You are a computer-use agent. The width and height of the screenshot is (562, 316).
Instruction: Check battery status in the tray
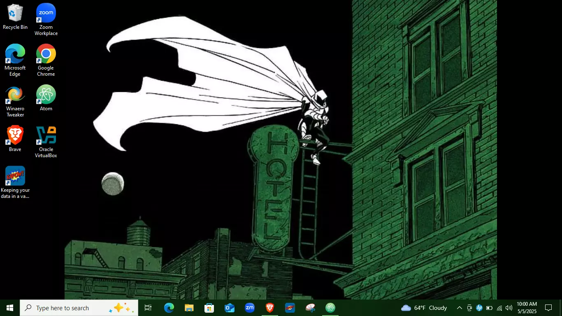coord(489,308)
